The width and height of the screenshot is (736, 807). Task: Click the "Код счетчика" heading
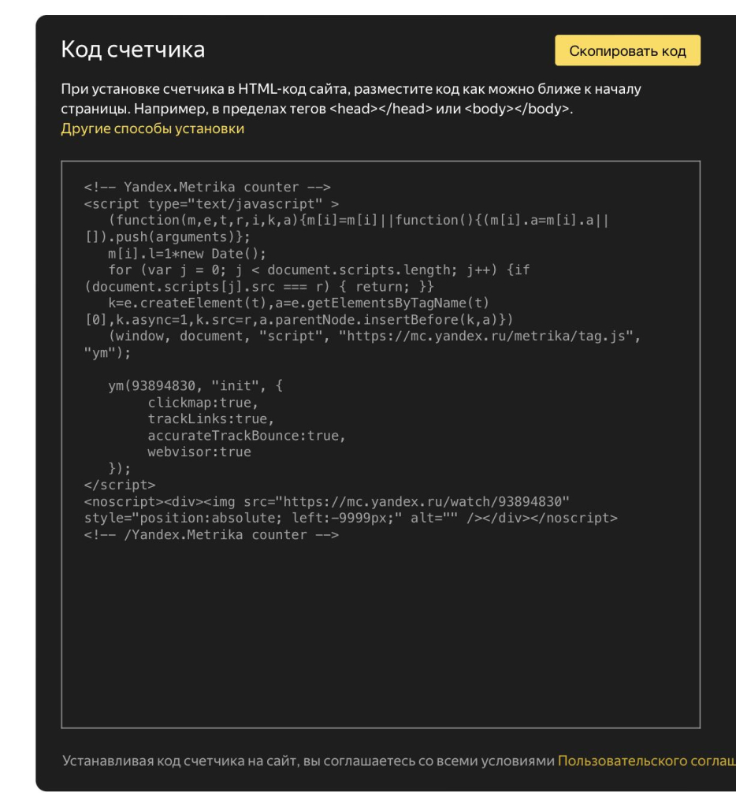coord(132,50)
